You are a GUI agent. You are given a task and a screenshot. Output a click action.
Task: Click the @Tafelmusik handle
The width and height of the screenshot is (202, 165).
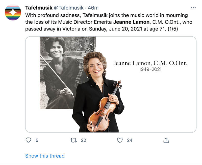tap(68, 8)
